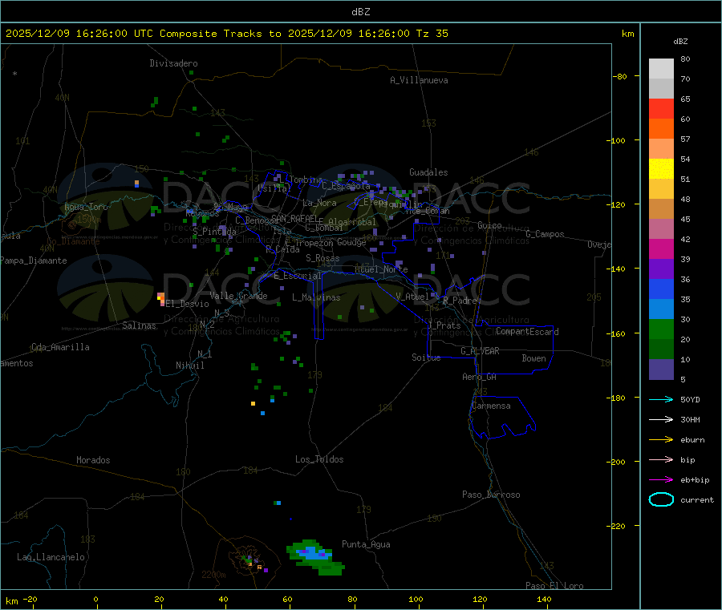Click the 'Cda_Amarilla' map label

pos(60,347)
